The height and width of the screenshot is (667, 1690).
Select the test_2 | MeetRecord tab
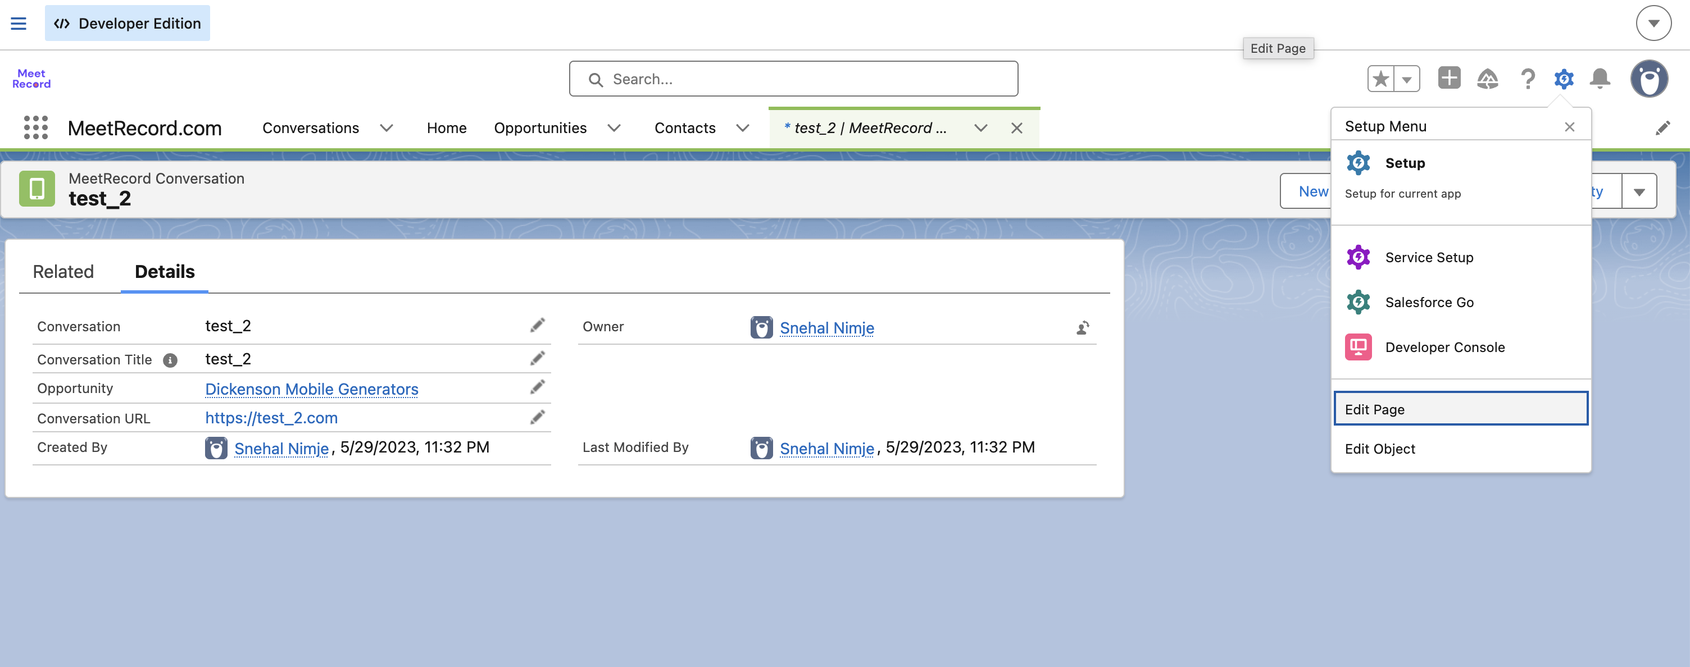click(x=865, y=128)
